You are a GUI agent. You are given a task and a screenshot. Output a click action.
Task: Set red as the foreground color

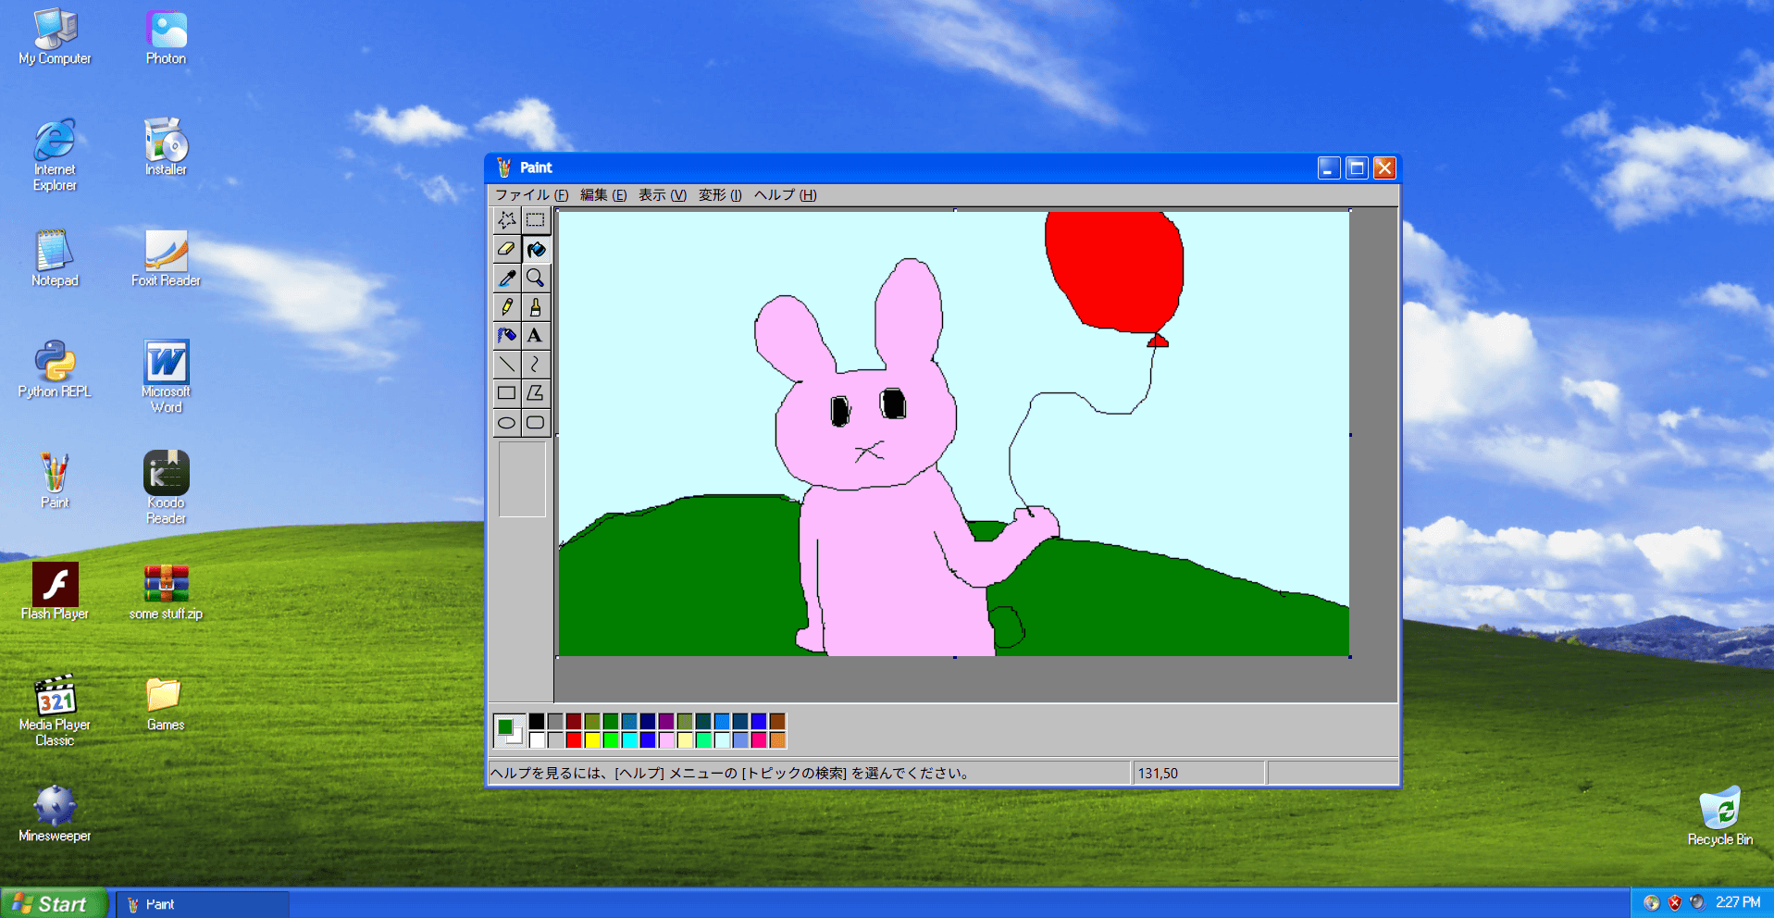click(x=574, y=739)
